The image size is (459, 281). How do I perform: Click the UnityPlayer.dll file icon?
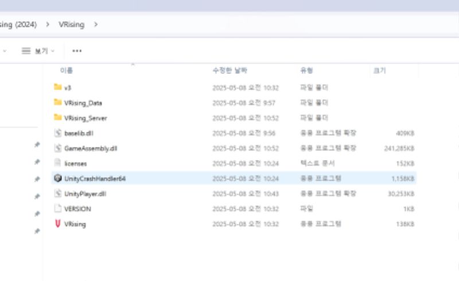(58, 193)
